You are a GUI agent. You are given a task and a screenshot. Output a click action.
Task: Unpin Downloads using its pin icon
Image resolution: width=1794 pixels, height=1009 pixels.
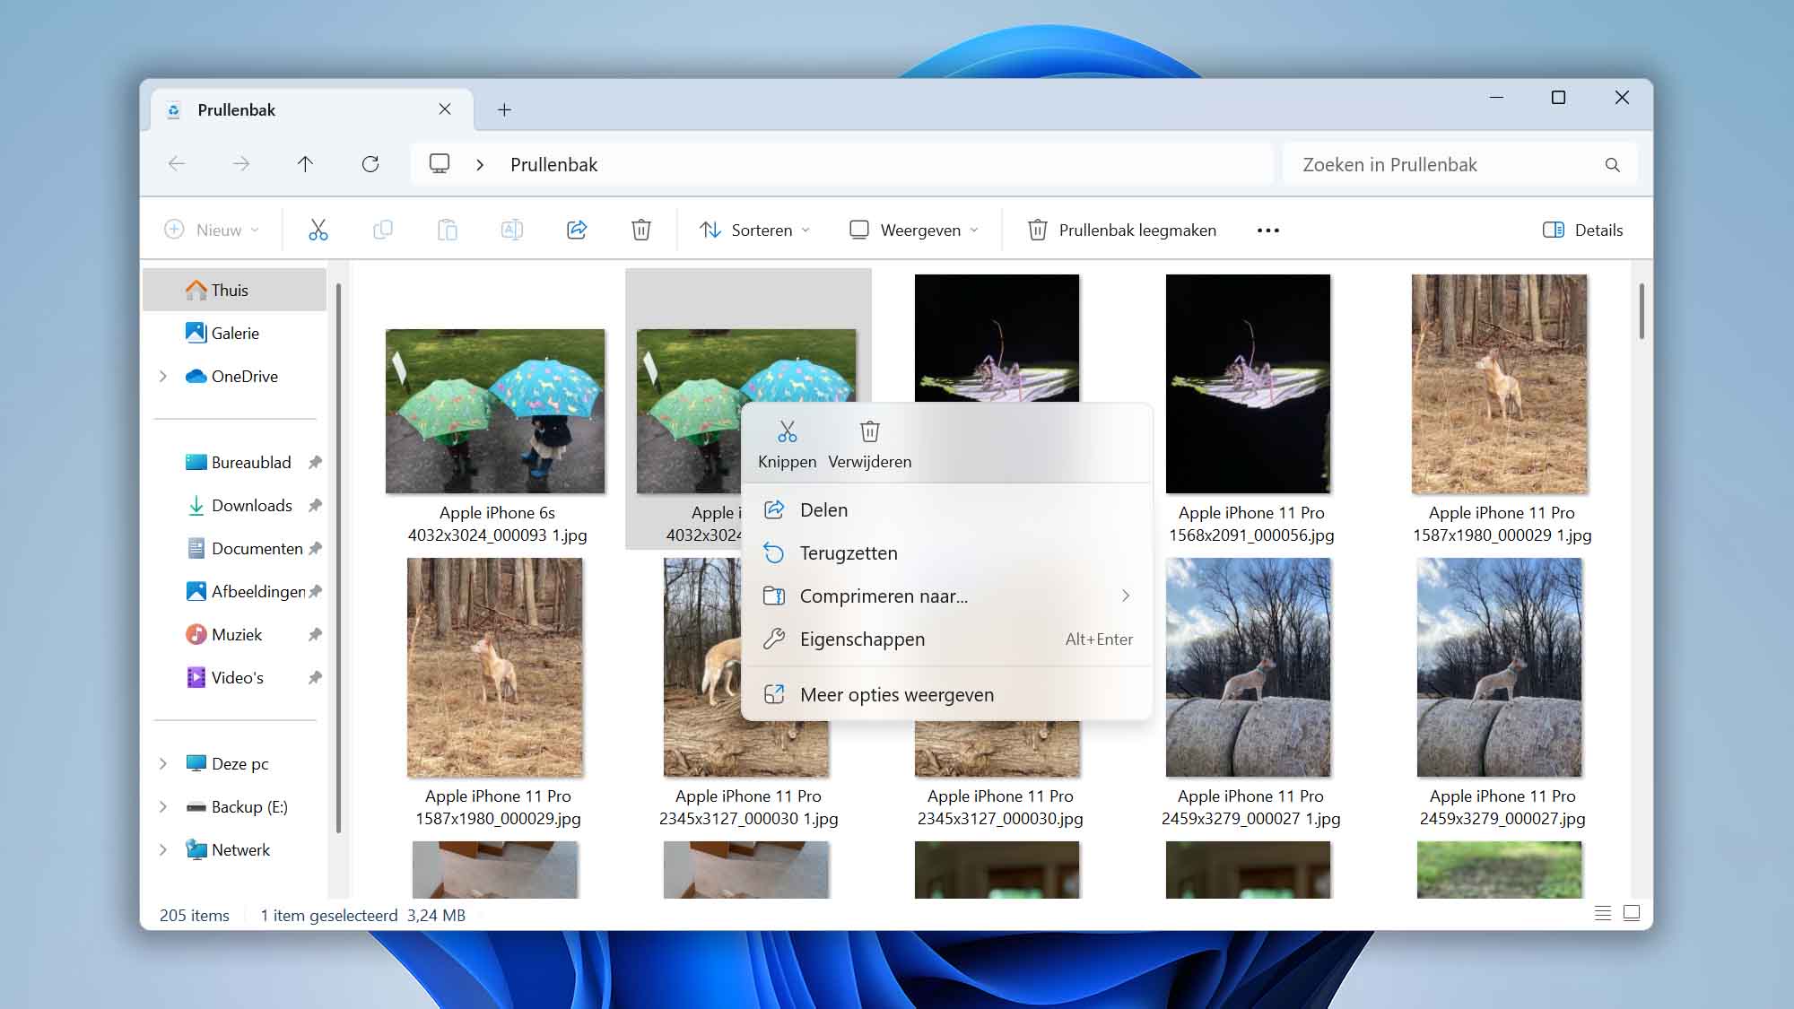[315, 506]
